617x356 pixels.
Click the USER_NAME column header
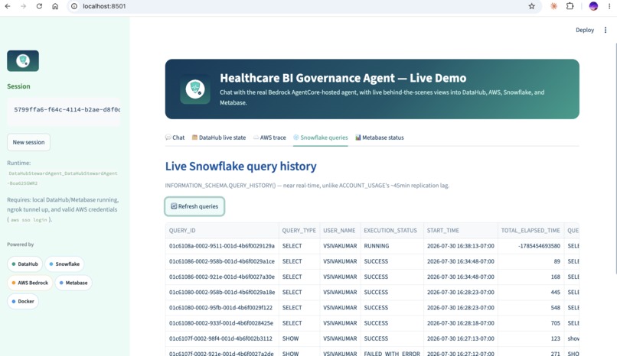click(340, 231)
